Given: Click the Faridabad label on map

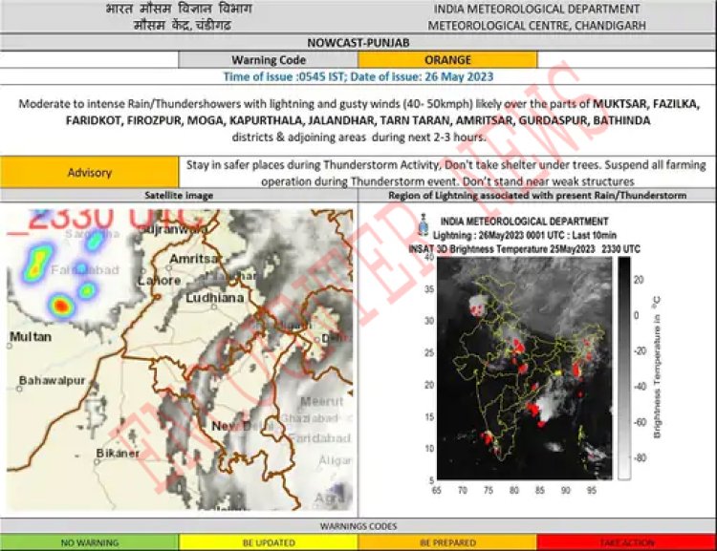Looking at the screenshot, I should pyautogui.click(x=319, y=438).
